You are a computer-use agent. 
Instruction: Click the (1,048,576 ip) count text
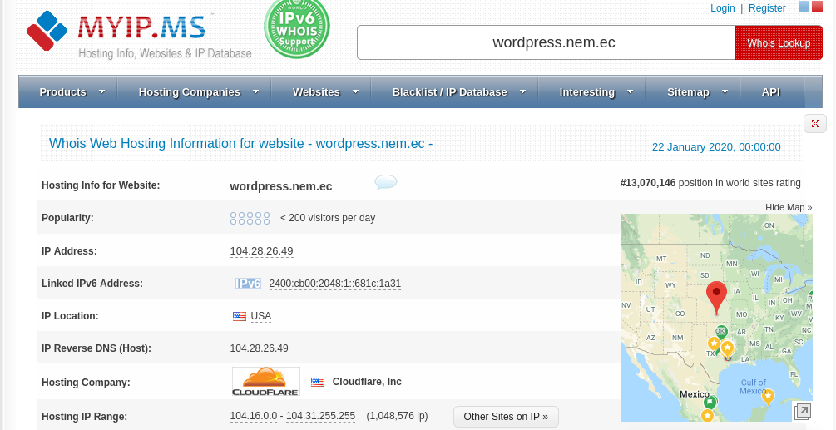click(397, 416)
